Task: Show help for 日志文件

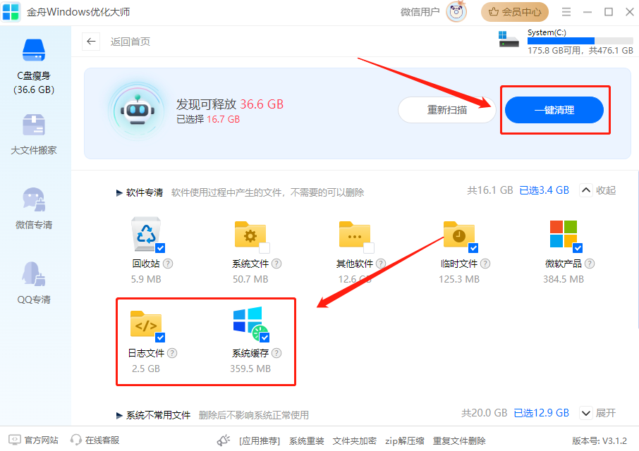Action: (172, 353)
